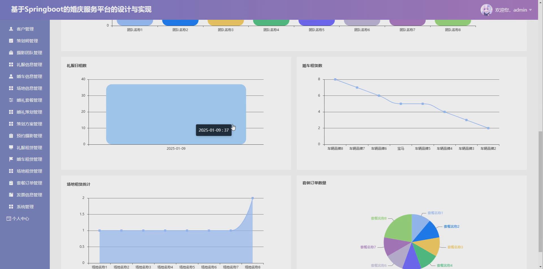Screen dimensions: 543x269
Task: Select the 车辆品牌8 data point on line chart
Action: [335, 79]
